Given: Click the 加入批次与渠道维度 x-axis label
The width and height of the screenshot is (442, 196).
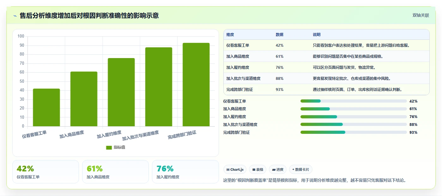Looking at the screenshot, I should [141, 135].
